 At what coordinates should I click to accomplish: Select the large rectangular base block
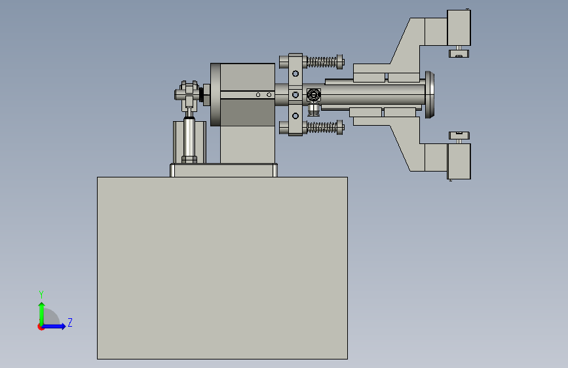point(223,268)
